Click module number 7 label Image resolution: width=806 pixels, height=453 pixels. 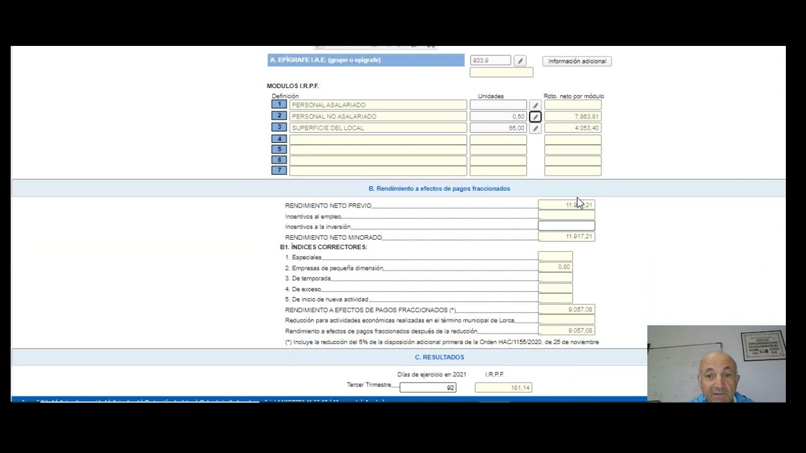click(280, 170)
